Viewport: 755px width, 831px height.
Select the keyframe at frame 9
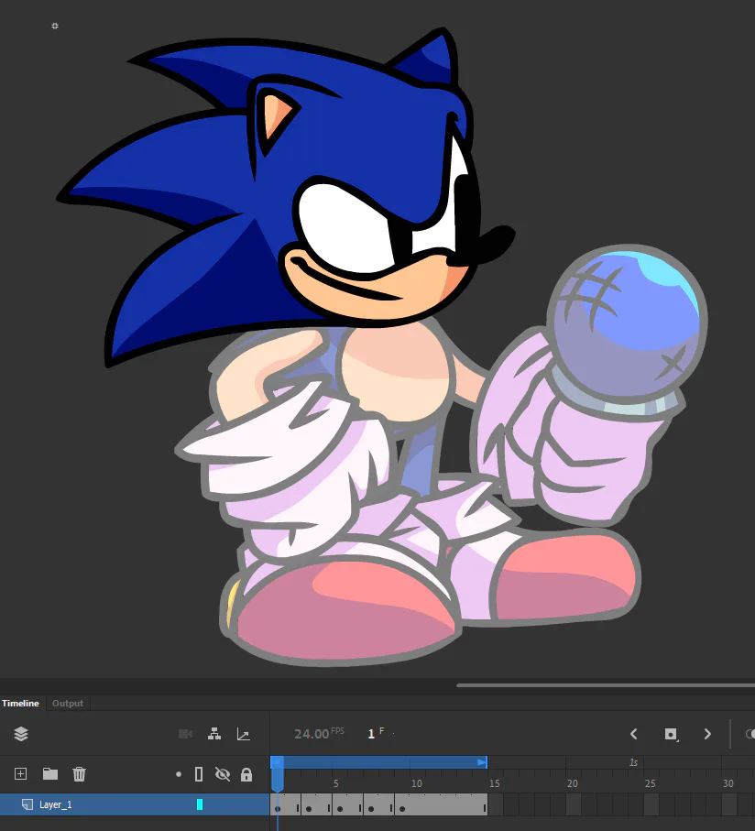tap(402, 809)
